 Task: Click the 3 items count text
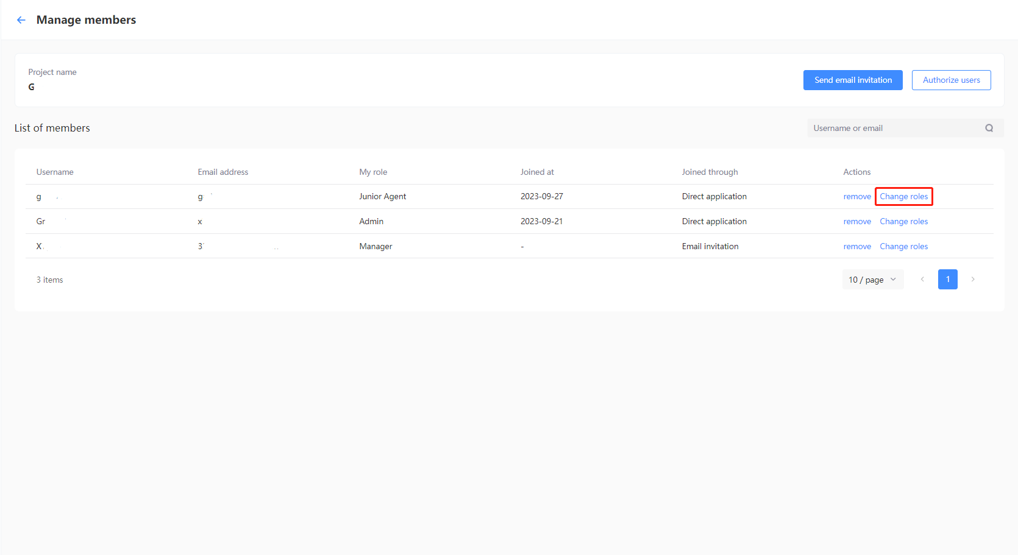50,280
